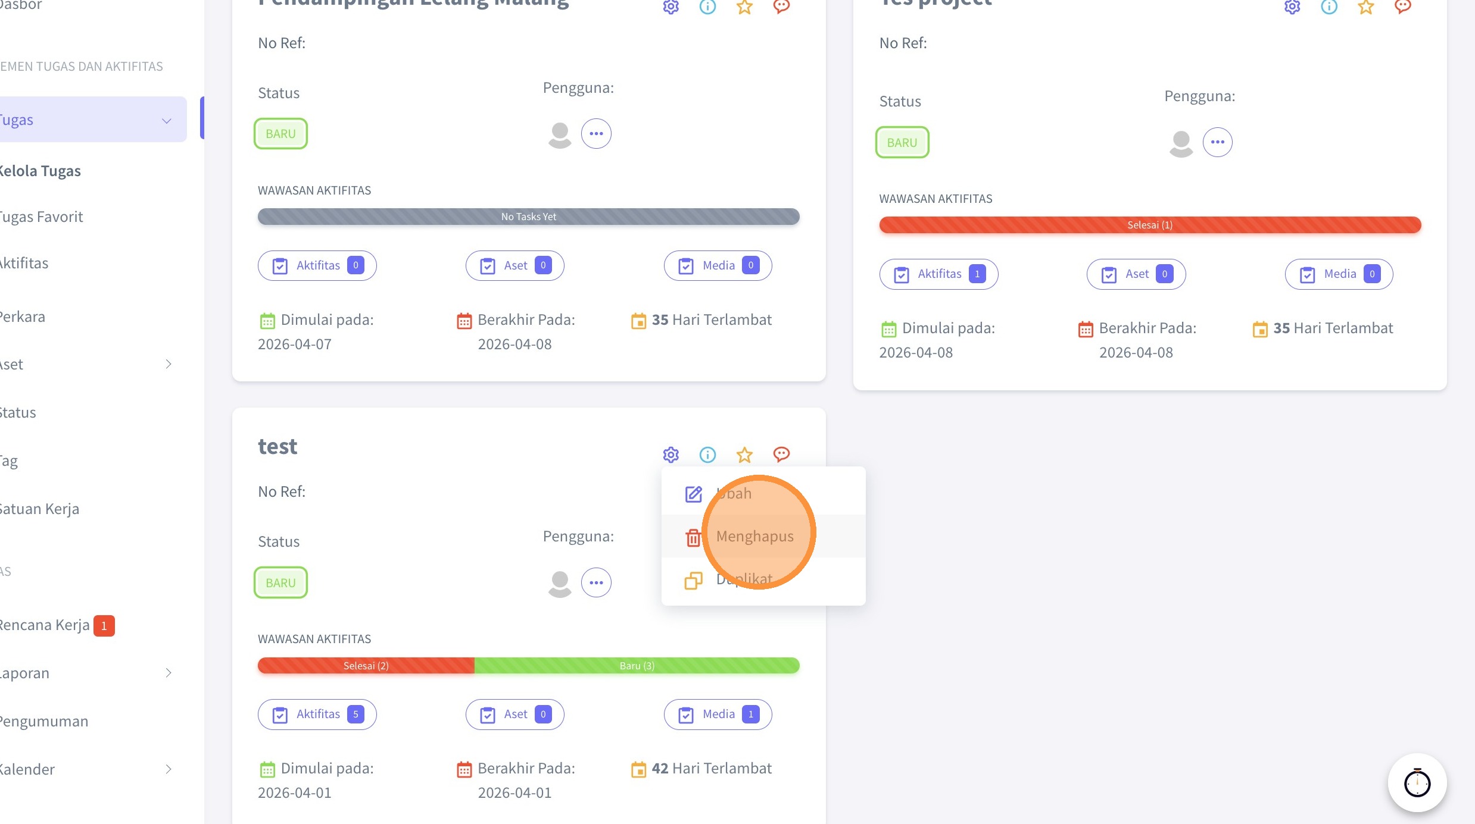Choose Duplikat from the test card menu
Screen dimensions: 1475x824
coord(763,579)
